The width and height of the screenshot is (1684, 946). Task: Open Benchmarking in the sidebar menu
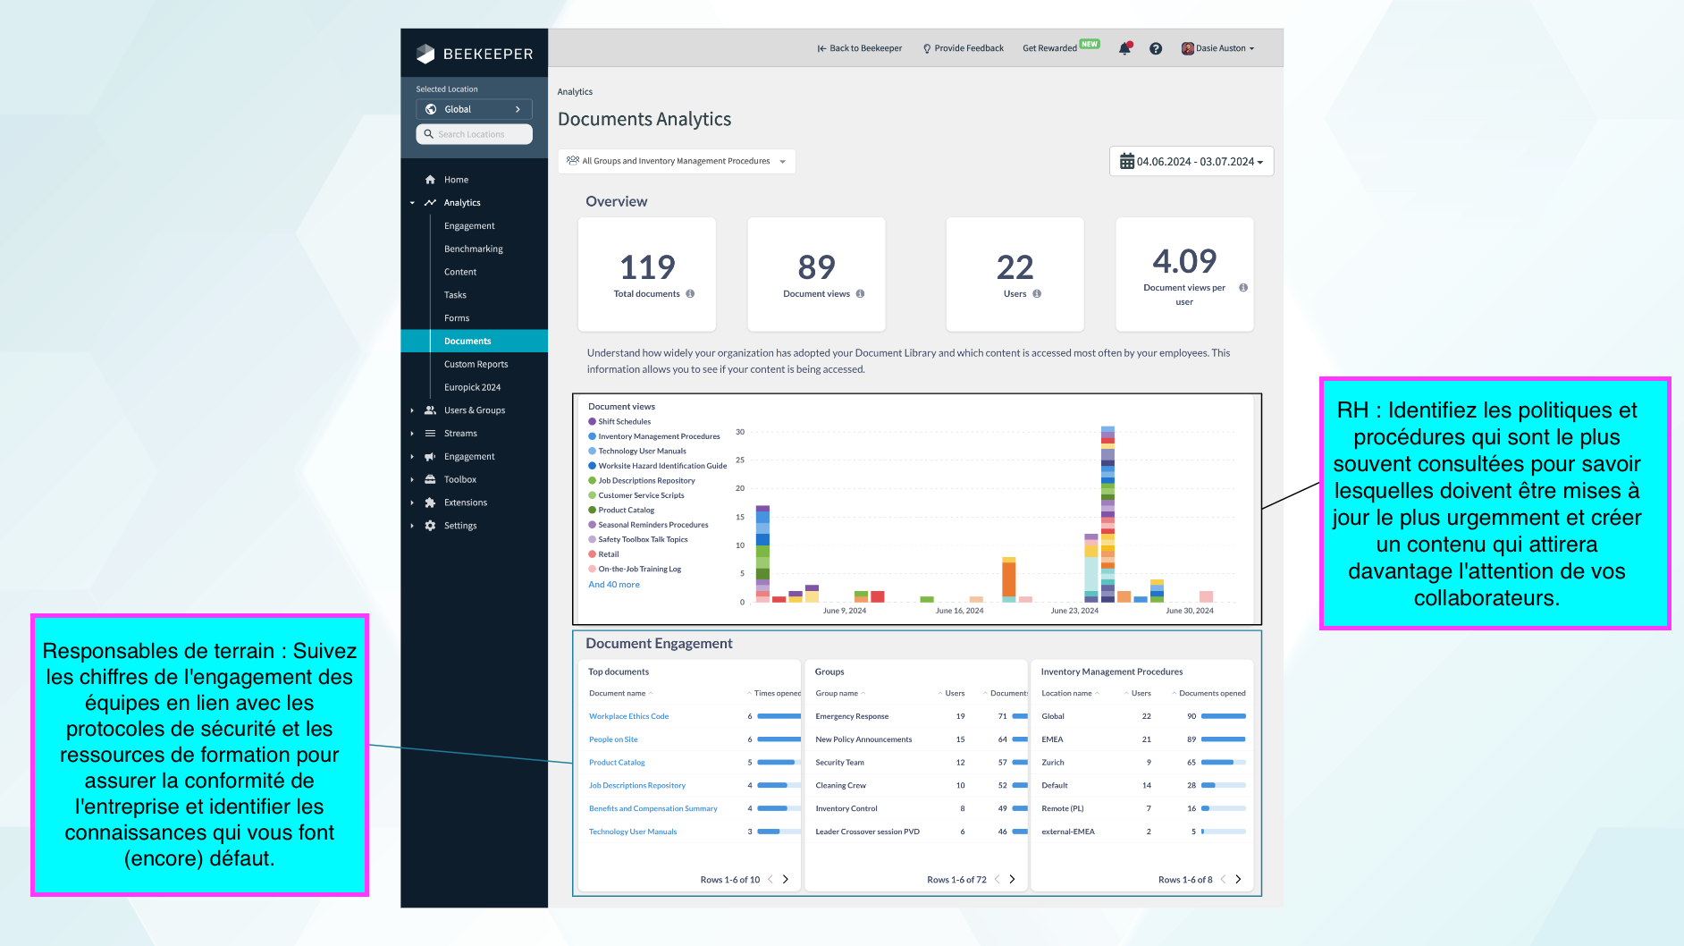pyautogui.click(x=473, y=249)
